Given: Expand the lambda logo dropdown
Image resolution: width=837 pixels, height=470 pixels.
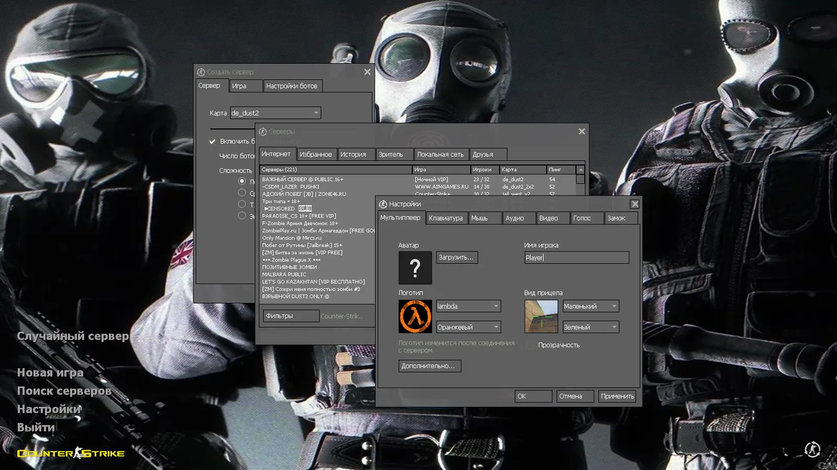Looking at the screenshot, I should point(469,307).
